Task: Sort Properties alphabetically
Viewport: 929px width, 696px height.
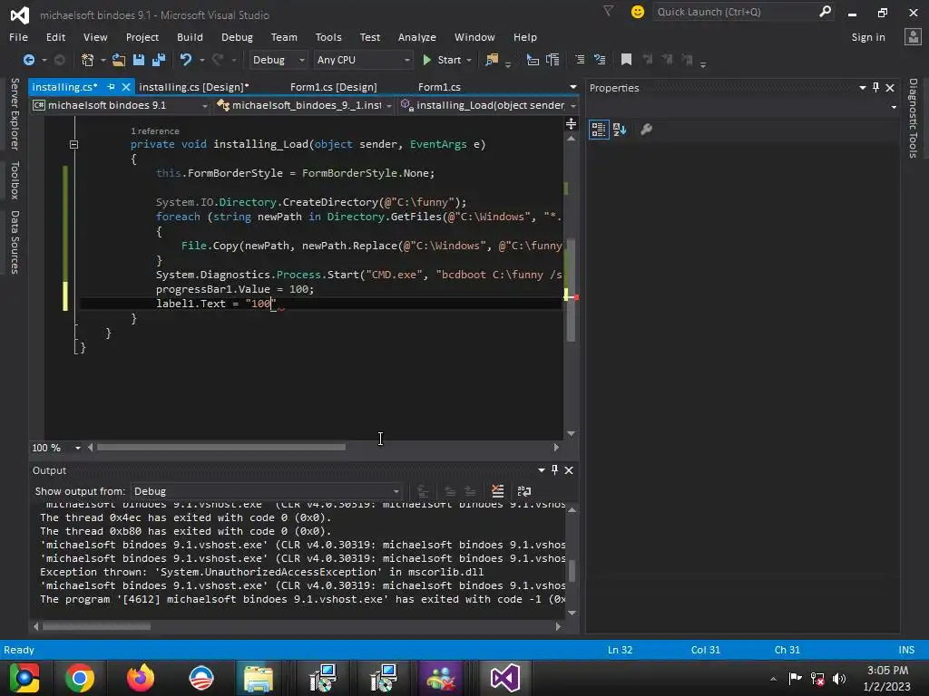Action: coord(621,129)
